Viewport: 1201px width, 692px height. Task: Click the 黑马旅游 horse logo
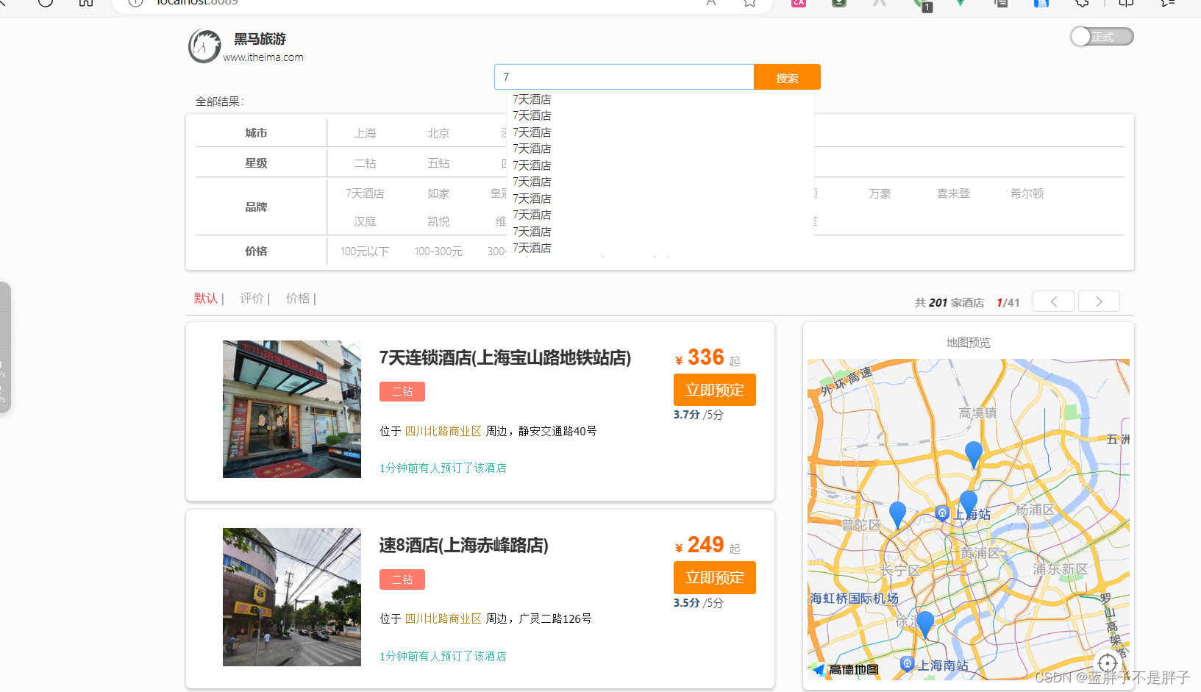tap(204, 46)
